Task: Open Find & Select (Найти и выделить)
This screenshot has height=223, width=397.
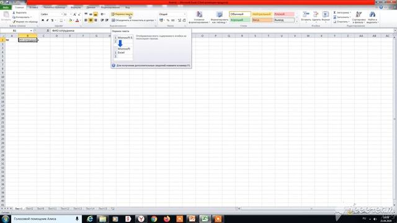Action: (x=372, y=17)
